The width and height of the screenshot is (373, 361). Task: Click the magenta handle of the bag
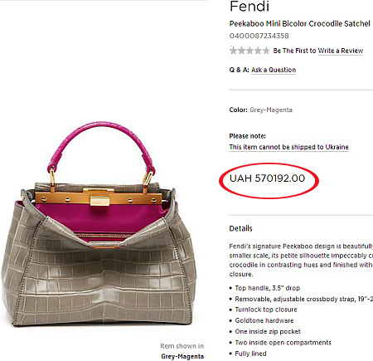tap(99, 135)
